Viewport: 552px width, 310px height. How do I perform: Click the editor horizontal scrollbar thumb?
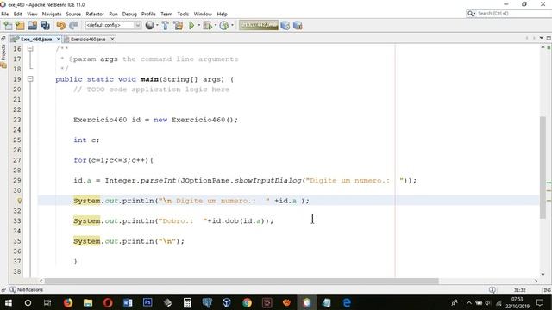[x=241, y=281]
